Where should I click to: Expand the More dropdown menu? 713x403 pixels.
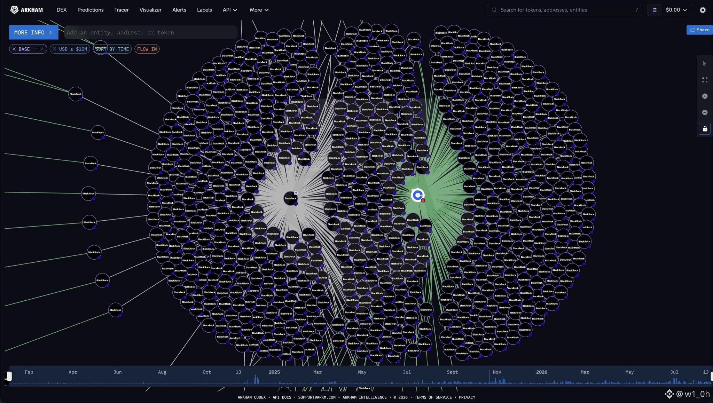(x=259, y=10)
